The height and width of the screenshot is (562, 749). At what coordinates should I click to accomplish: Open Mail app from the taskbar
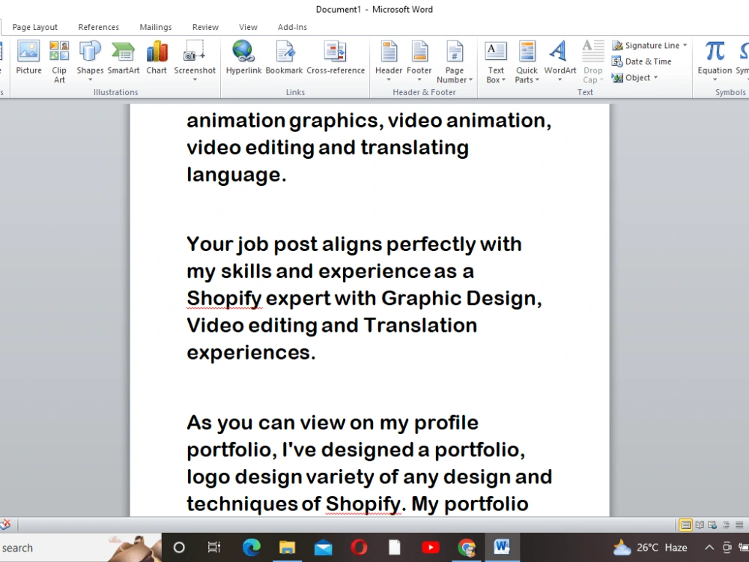click(324, 548)
